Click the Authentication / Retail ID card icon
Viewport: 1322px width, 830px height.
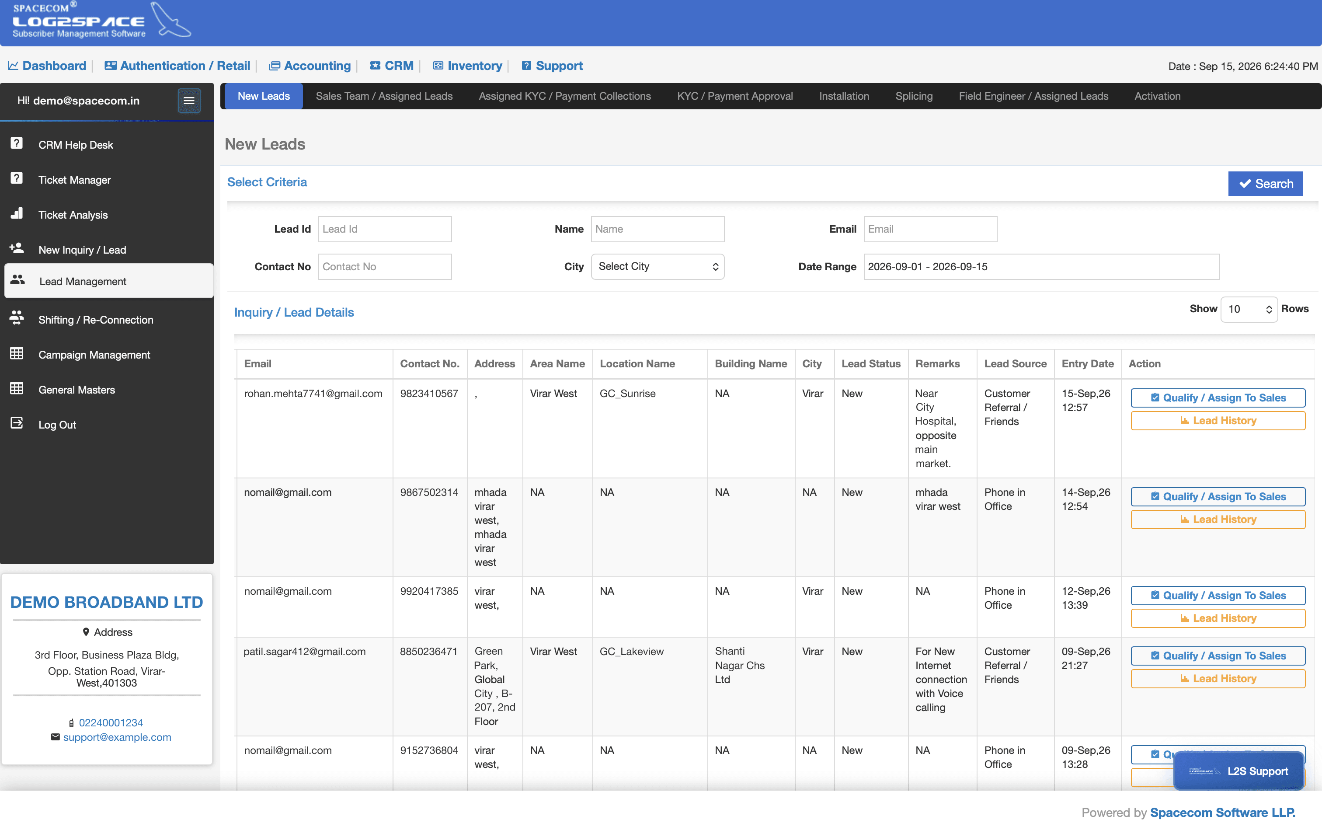pos(110,65)
